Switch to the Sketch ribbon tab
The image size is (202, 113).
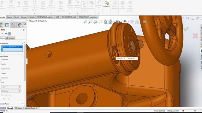16,17
